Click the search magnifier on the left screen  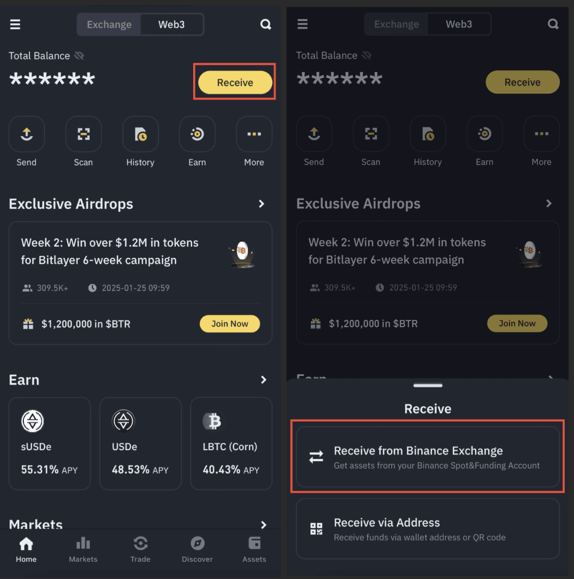(x=265, y=24)
